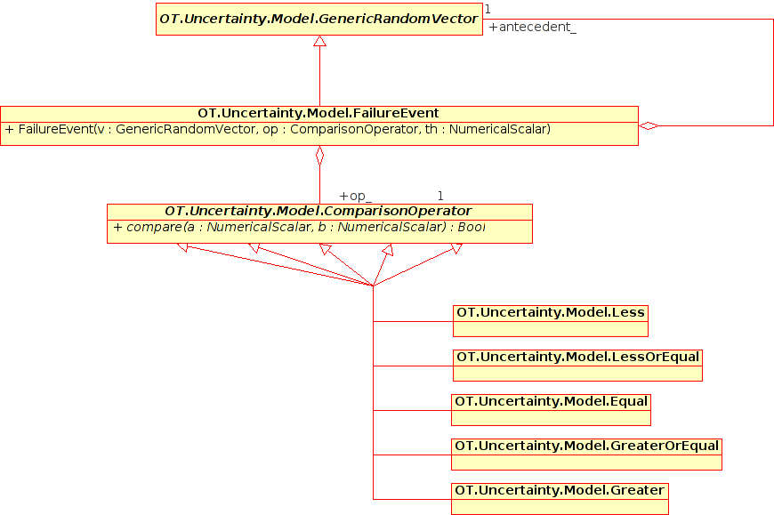Select the ComparisonOperator class title
The height and width of the screenshot is (515, 774).
point(318,211)
